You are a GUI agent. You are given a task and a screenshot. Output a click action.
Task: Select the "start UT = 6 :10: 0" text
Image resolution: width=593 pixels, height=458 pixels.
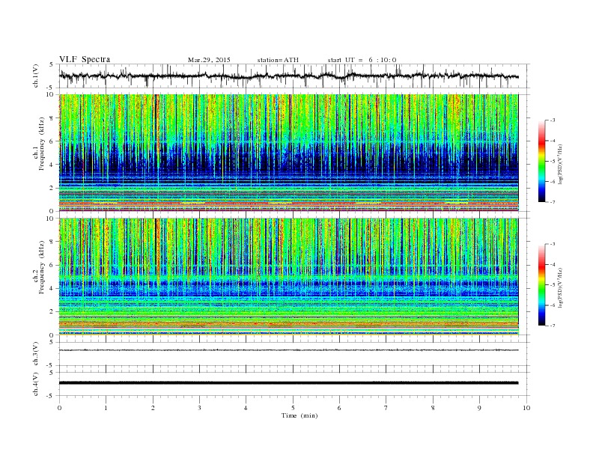tap(362, 60)
